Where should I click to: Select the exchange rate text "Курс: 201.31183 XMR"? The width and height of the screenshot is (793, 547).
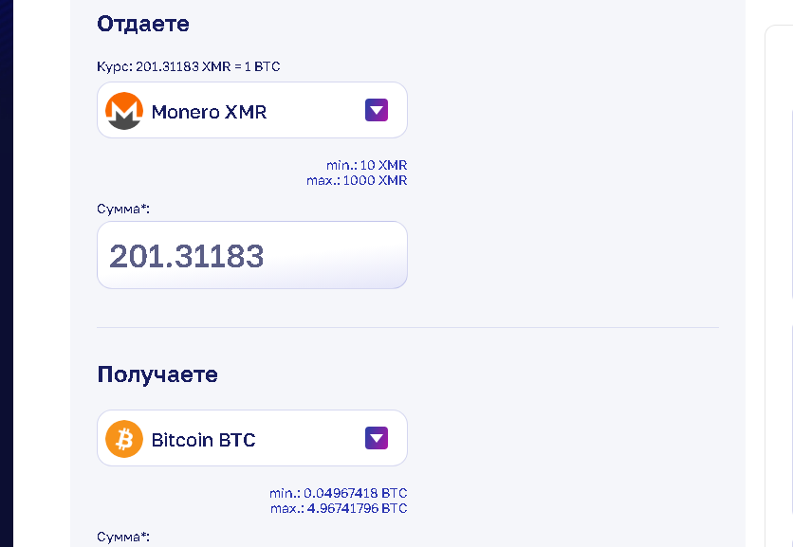(188, 66)
